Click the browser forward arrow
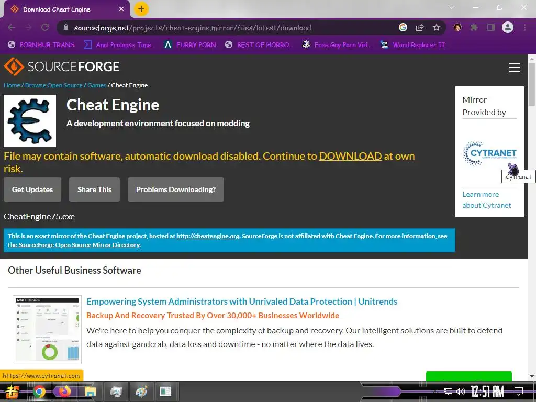Image resolution: width=536 pixels, height=402 pixels. tap(28, 27)
